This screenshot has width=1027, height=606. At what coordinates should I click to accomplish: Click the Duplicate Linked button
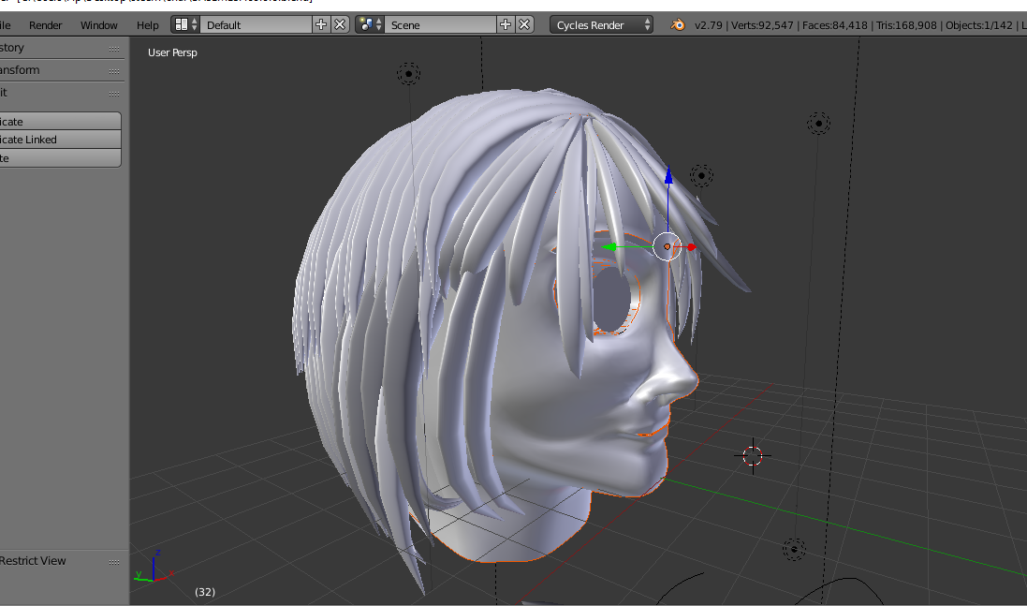(x=56, y=140)
